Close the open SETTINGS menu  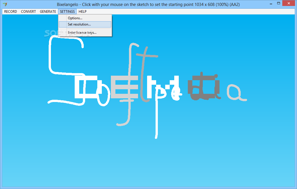[x=67, y=12]
